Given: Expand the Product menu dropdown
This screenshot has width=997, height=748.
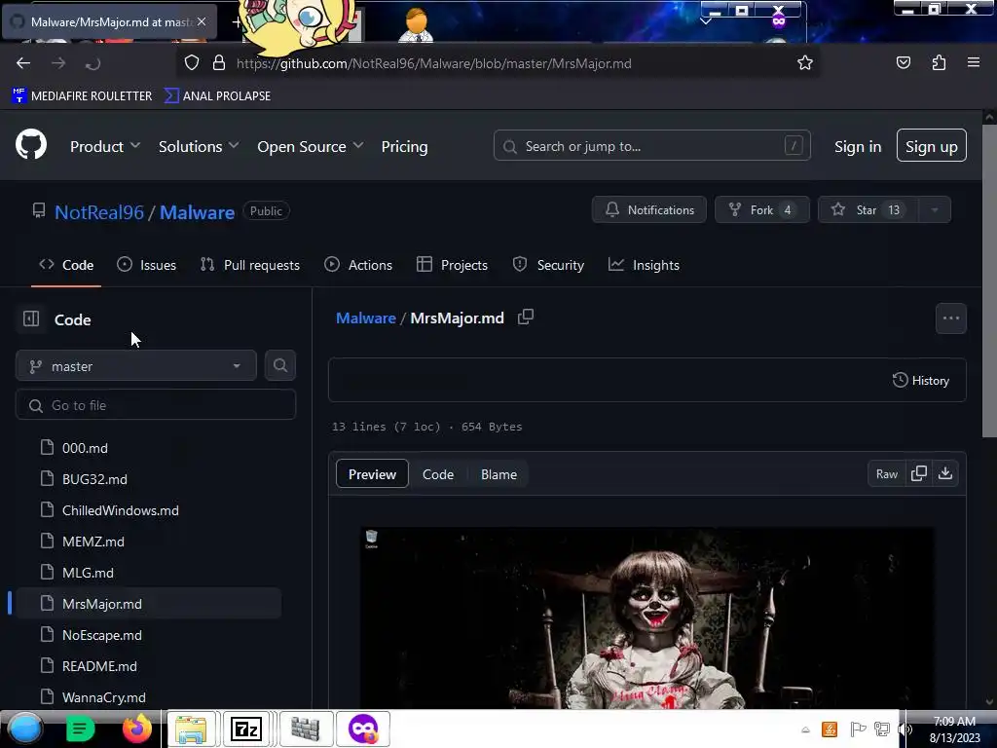Looking at the screenshot, I should [105, 146].
